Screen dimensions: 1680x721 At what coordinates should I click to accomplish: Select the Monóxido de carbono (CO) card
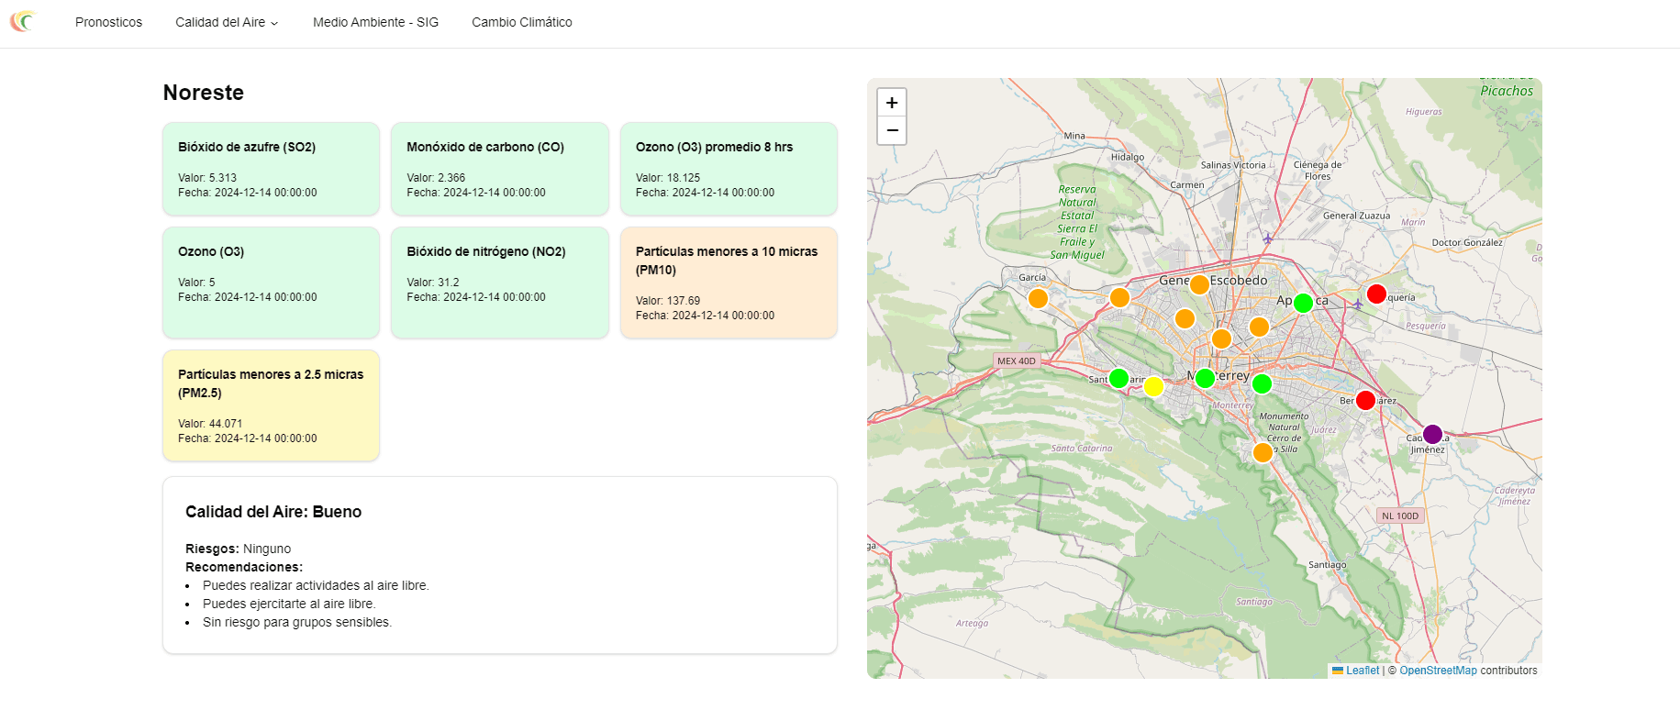click(x=500, y=169)
